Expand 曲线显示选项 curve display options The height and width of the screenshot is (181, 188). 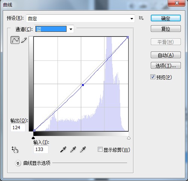click(x=18, y=163)
